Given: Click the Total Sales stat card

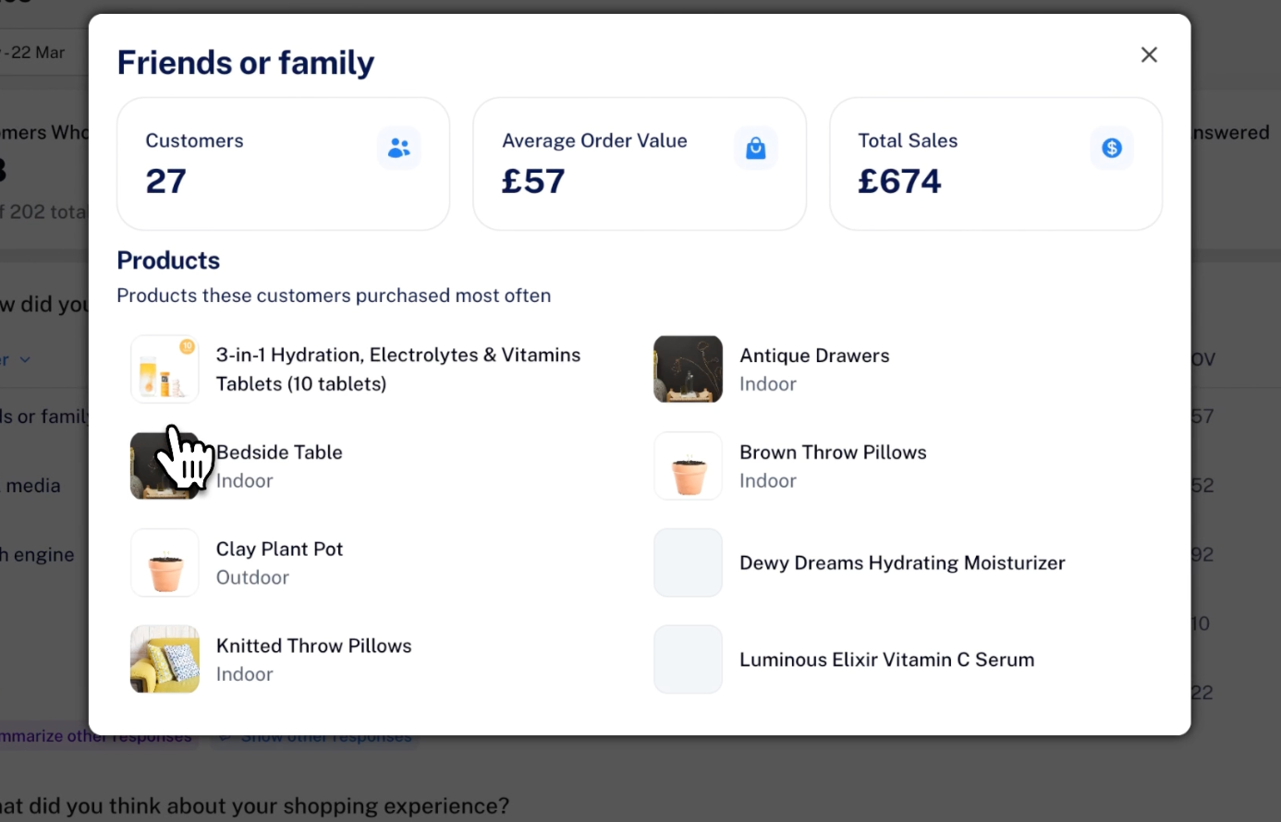Looking at the screenshot, I should tap(995, 163).
